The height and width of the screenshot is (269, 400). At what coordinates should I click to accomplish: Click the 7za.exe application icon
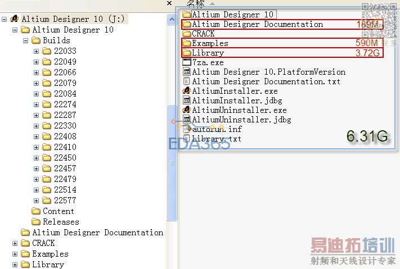pyautogui.click(x=187, y=62)
